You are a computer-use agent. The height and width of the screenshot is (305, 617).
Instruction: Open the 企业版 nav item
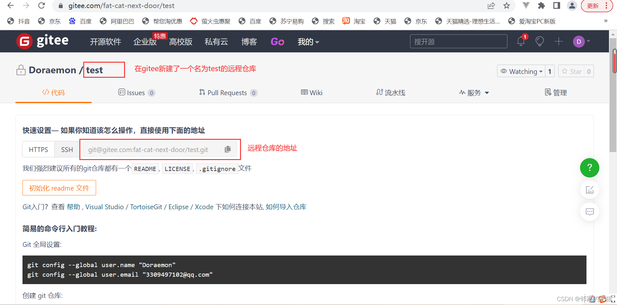145,42
